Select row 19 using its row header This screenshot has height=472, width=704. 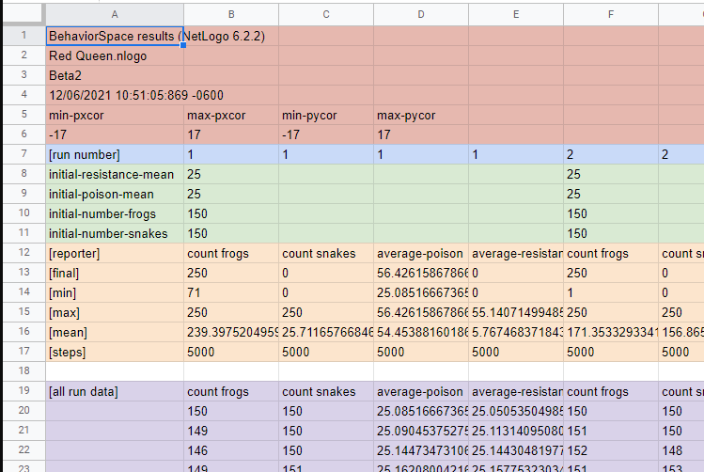point(22,391)
